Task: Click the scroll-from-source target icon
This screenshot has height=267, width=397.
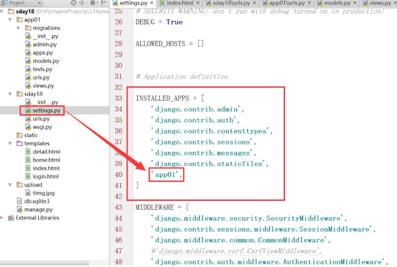Action: pos(74,3)
